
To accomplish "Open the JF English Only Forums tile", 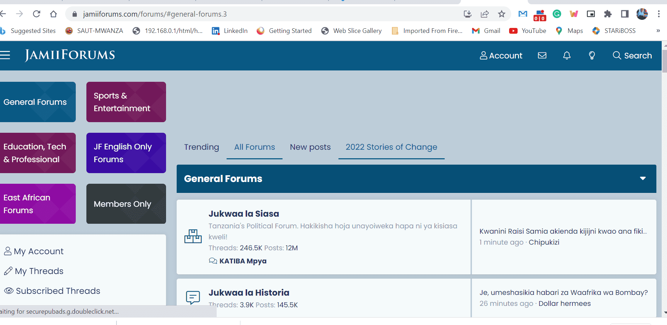I will tap(126, 153).
